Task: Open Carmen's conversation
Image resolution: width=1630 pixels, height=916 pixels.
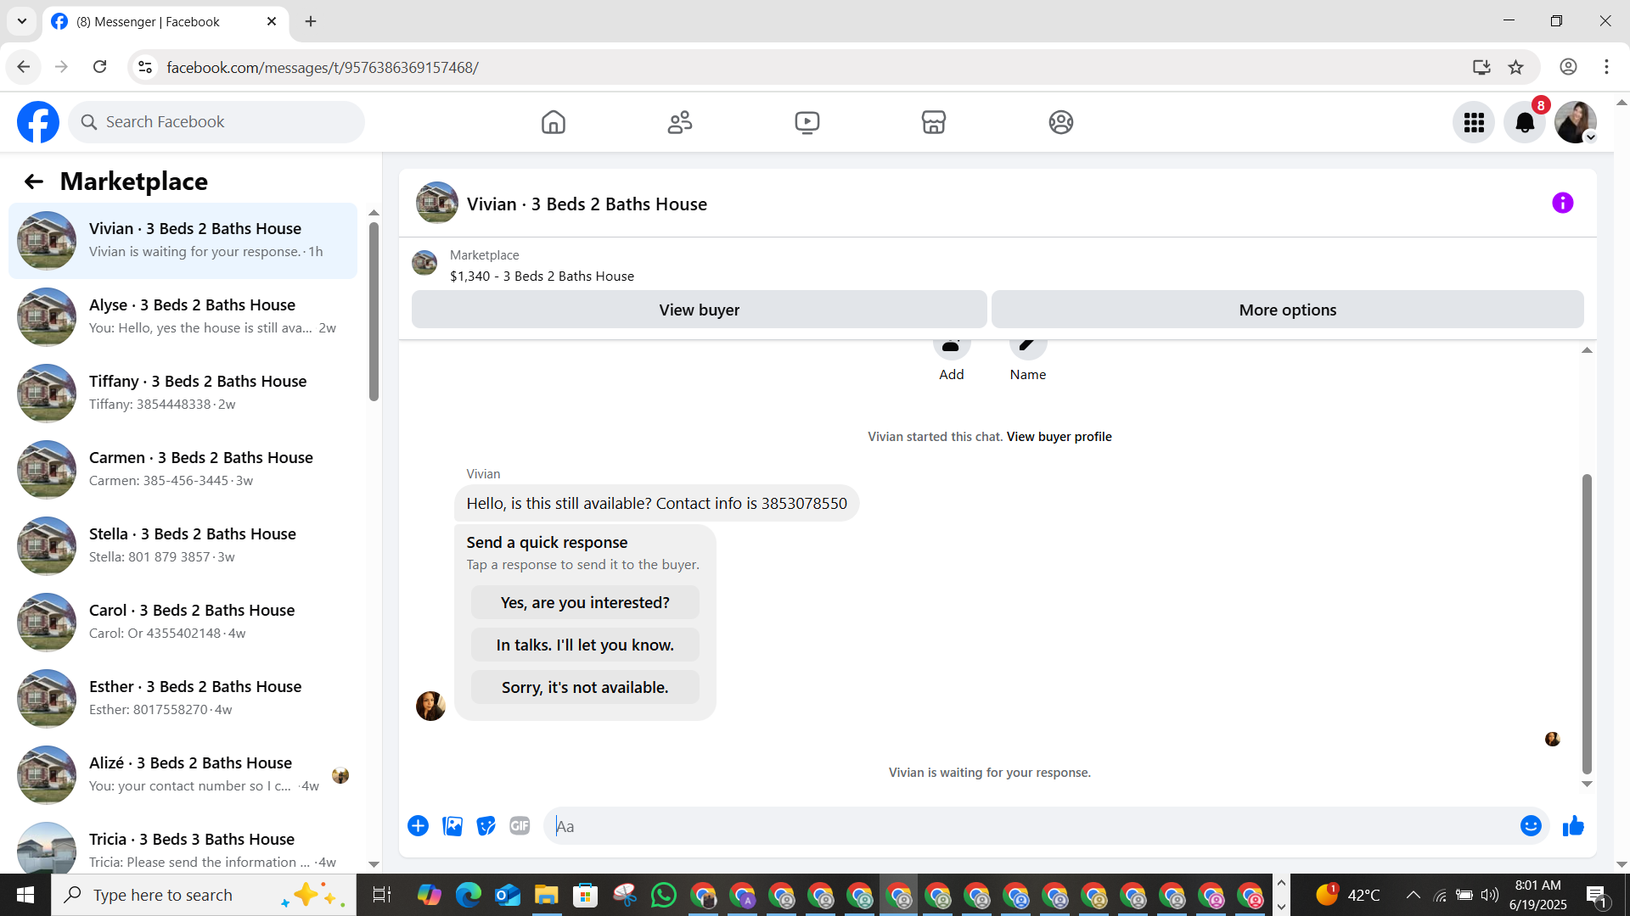Action: tap(183, 469)
